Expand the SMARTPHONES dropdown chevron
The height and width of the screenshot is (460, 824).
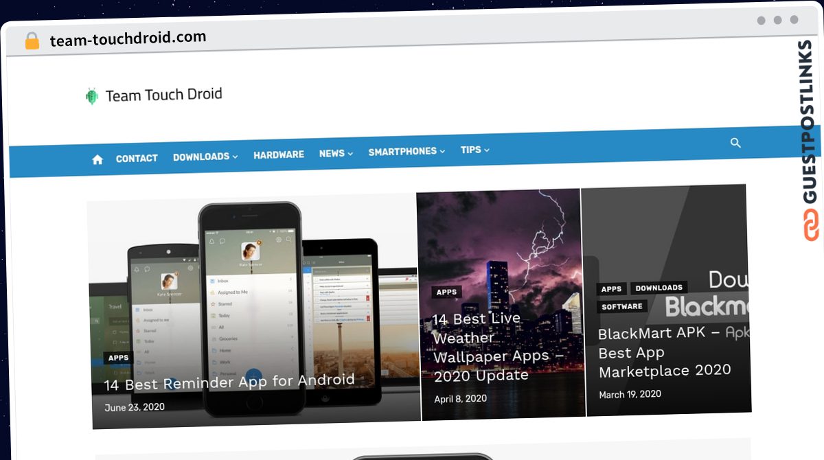point(442,151)
